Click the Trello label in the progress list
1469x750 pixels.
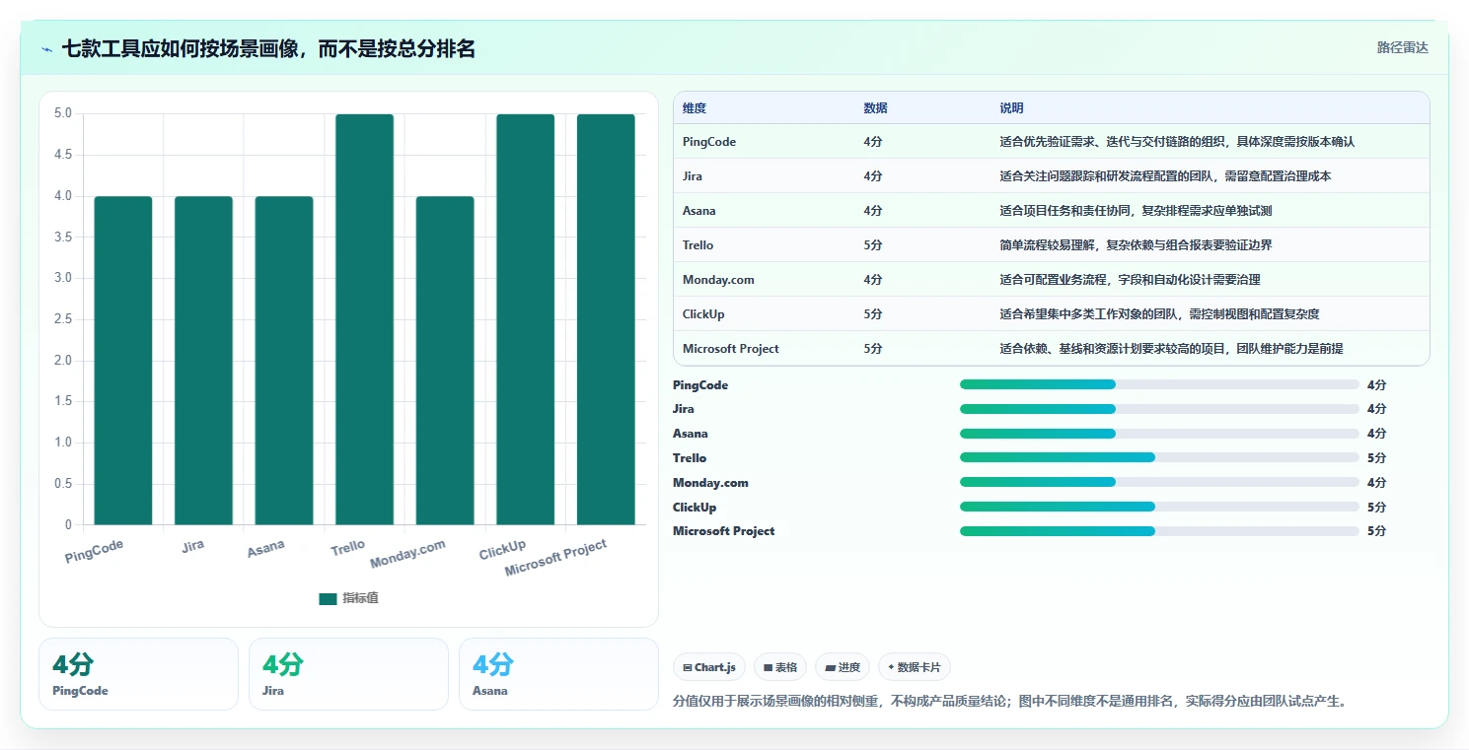690,458
